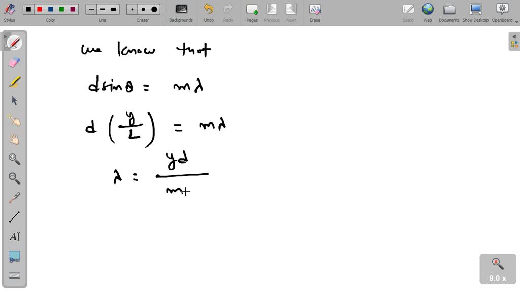Choose the largest eraser size
Viewport: 520px width, 292px height.
coord(154,9)
